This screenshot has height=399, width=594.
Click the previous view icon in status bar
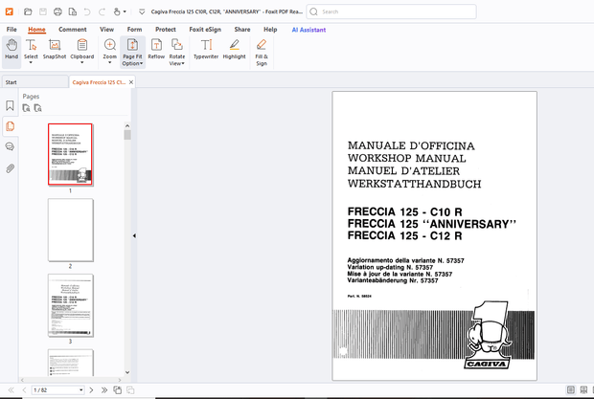(x=118, y=390)
